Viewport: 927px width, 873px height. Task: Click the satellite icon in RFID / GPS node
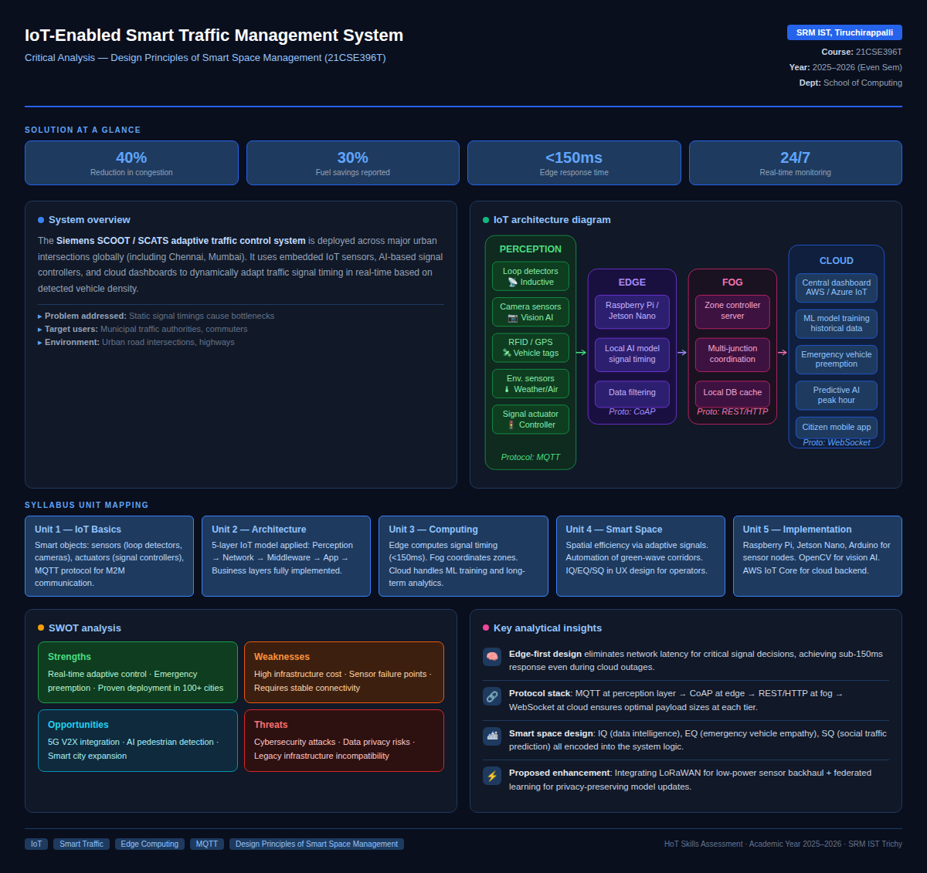(507, 353)
